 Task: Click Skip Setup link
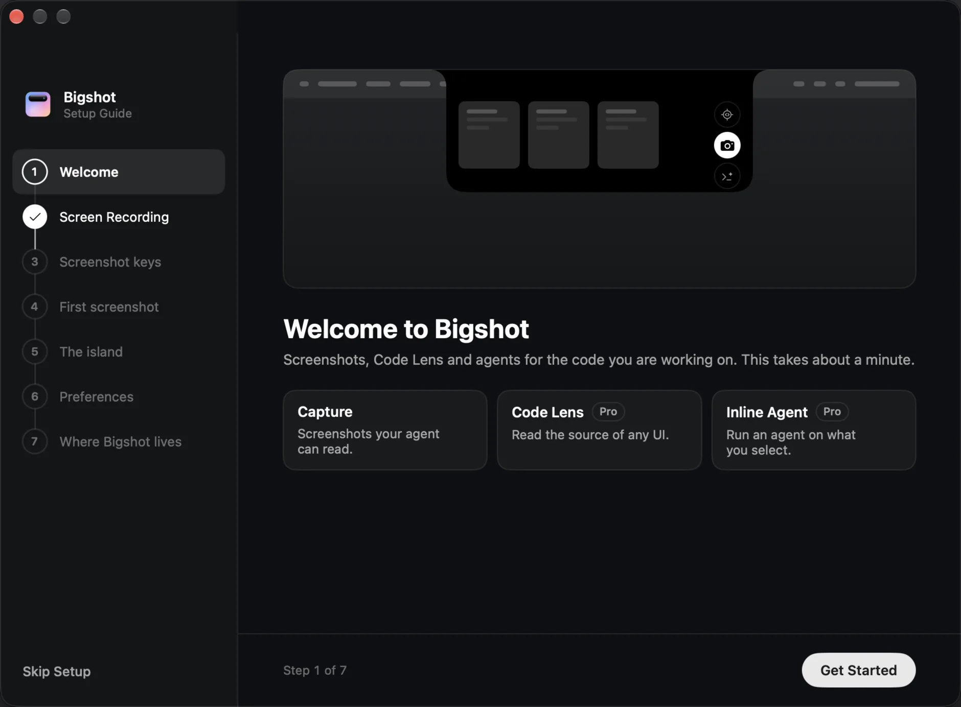coord(57,671)
